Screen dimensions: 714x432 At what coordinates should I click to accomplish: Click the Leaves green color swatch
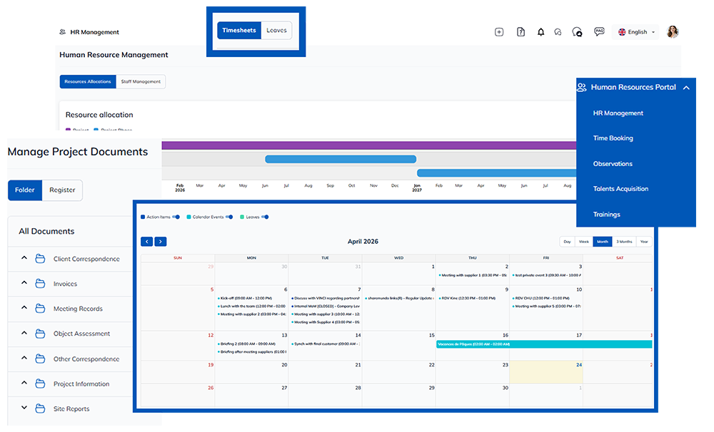[x=242, y=217]
